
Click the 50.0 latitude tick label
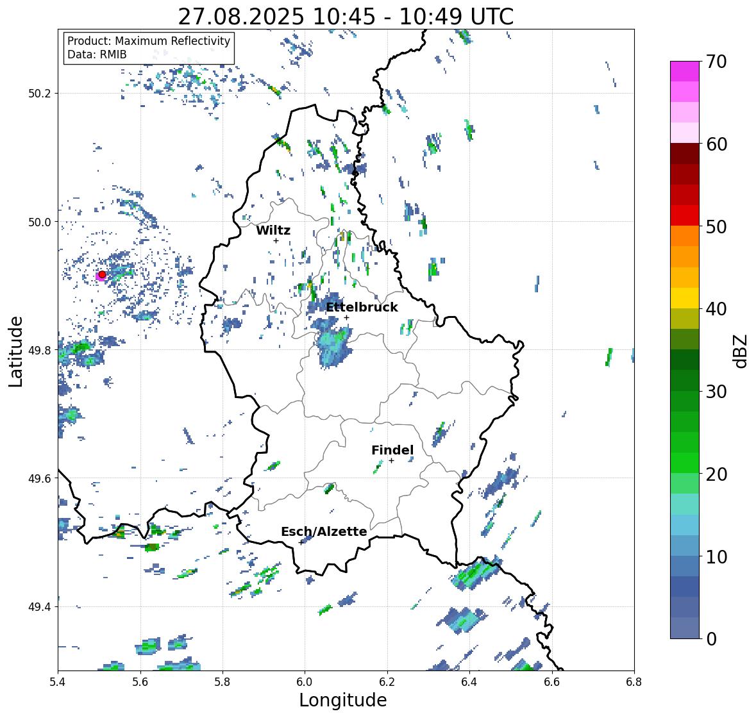click(x=40, y=222)
